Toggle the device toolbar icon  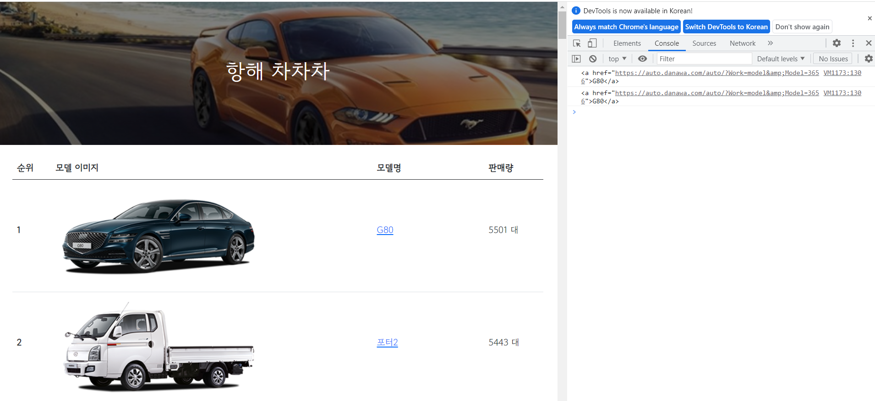[592, 43]
